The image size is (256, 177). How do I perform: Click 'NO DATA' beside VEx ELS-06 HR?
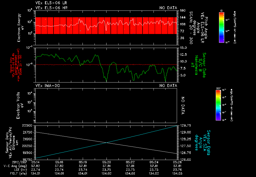pyautogui.click(x=168, y=8)
